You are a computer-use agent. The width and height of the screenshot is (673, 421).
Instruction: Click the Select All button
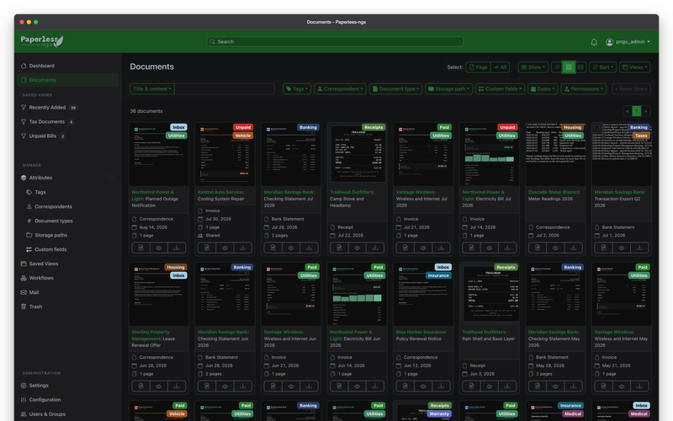click(500, 67)
